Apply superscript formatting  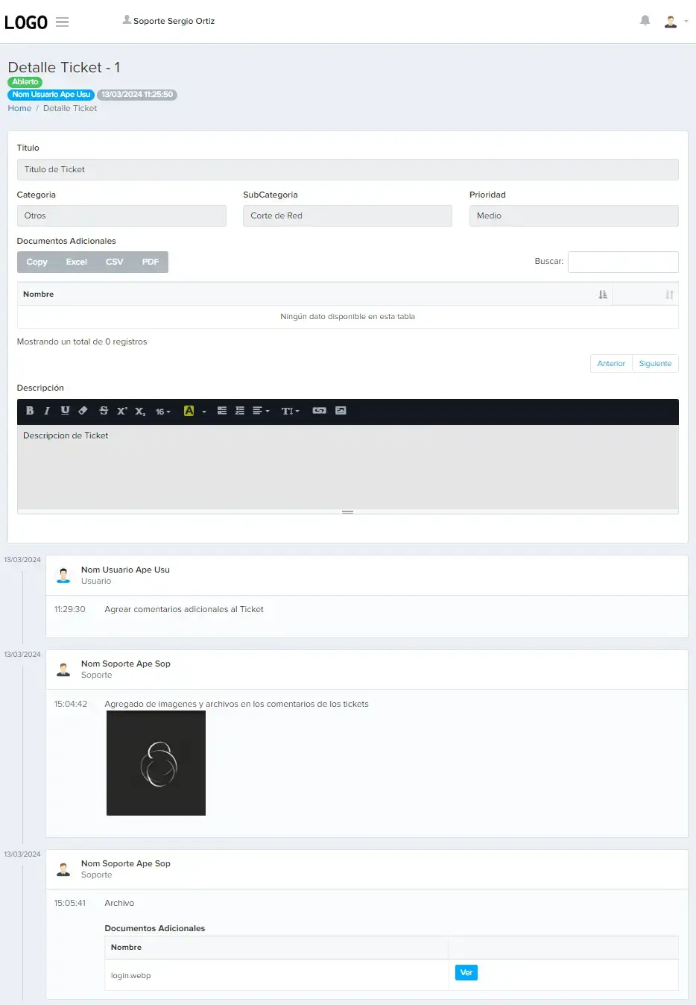121,411
